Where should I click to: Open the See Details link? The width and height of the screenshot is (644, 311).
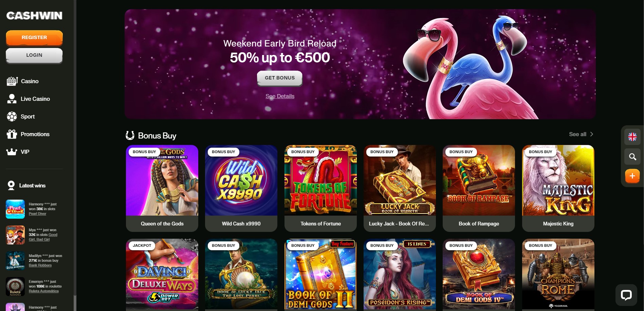[280, 96]
